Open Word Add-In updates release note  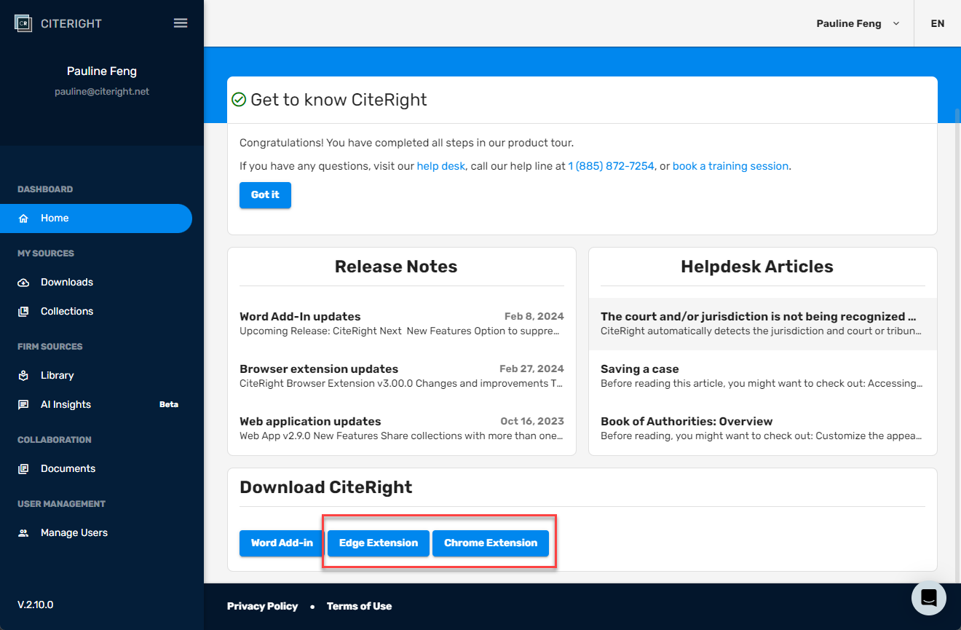point(402,324)
